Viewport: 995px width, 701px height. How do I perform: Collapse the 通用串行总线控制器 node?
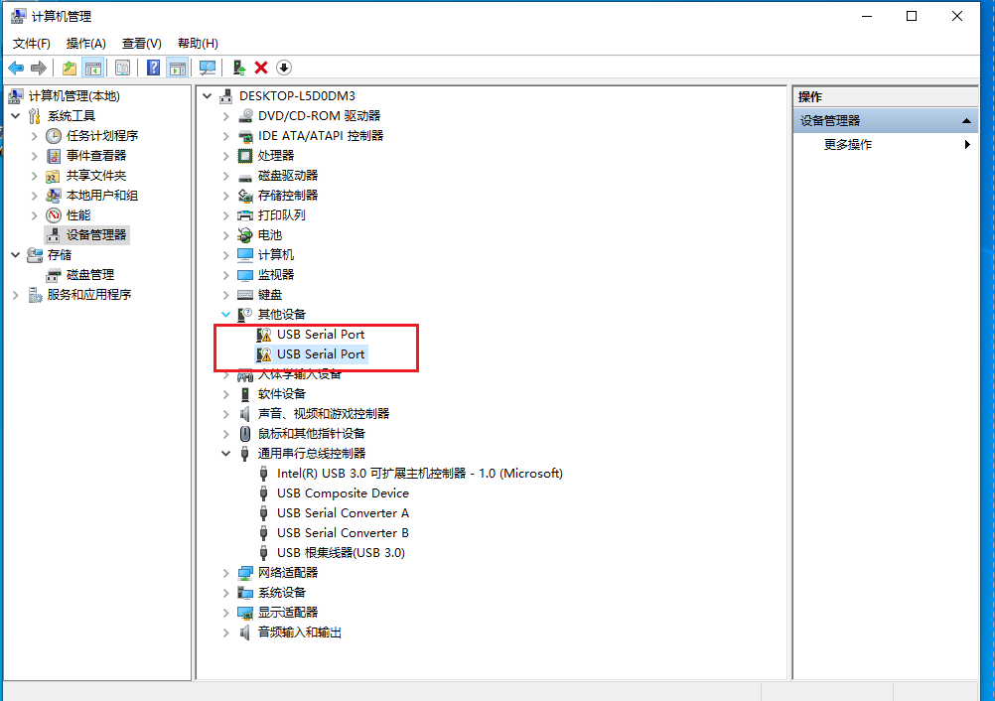226,454
